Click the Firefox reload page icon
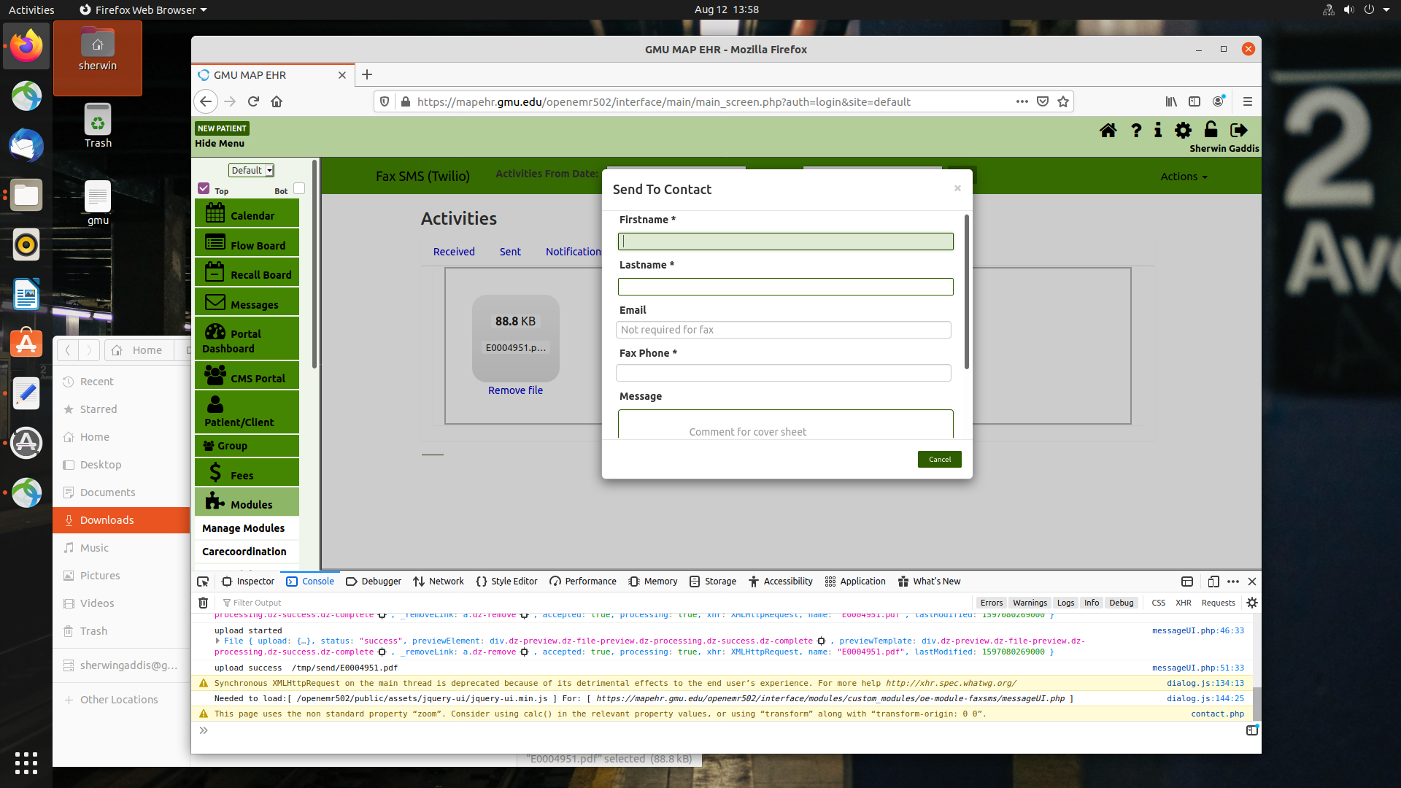 tap(253, 101)
